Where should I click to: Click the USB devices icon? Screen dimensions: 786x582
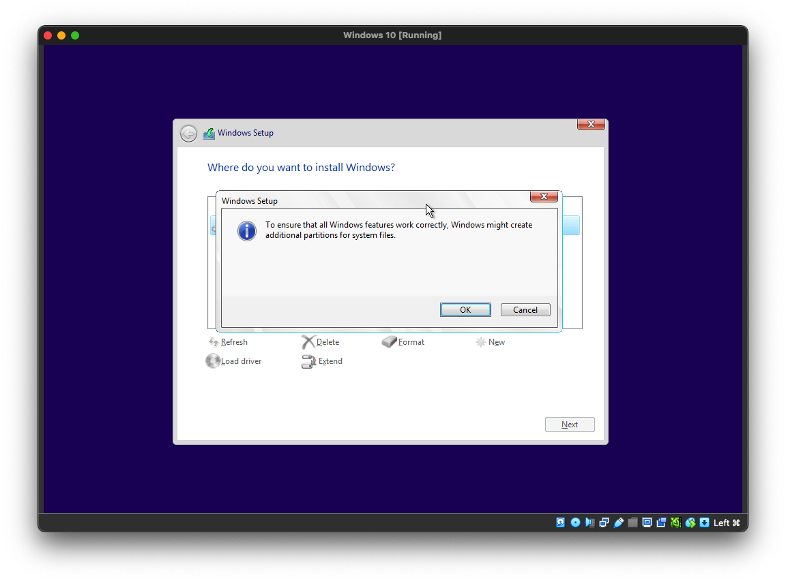tap(618, 523)
